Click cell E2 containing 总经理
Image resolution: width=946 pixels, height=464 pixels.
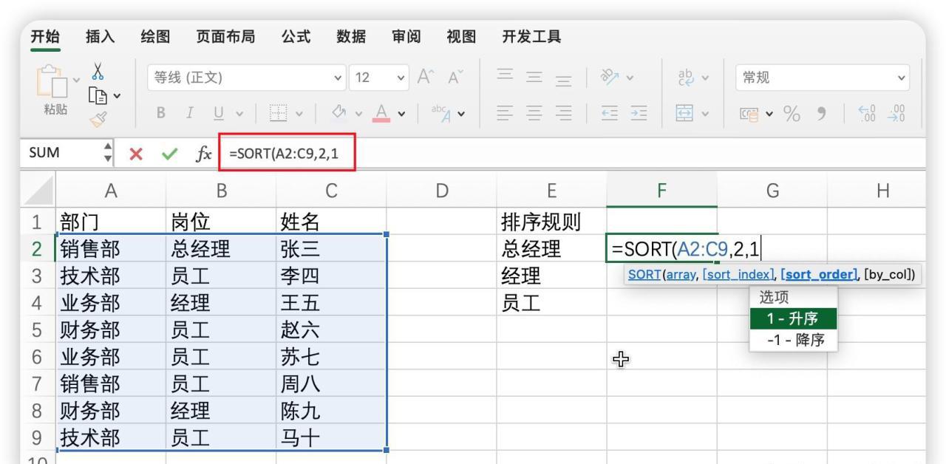551,248
